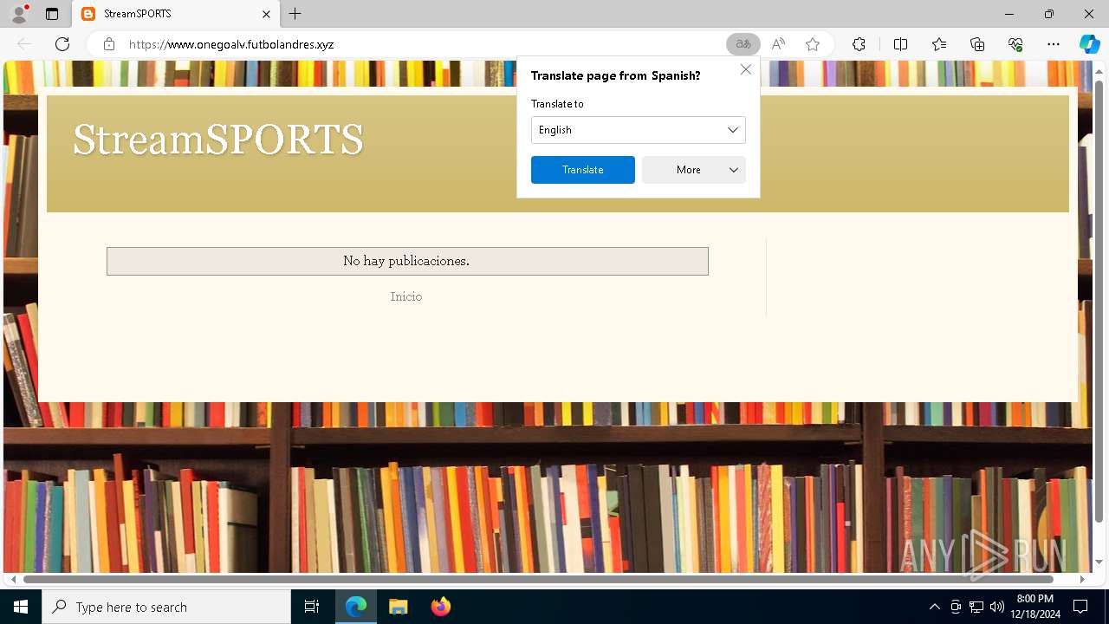
Task: Click the vertical scrollbar down arrow
Action: [x=1099, y=562]
